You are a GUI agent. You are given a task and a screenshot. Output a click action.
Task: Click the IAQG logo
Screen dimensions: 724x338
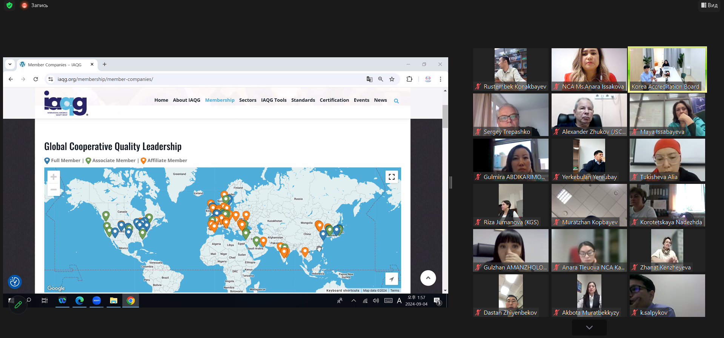(x=66, y=103)
